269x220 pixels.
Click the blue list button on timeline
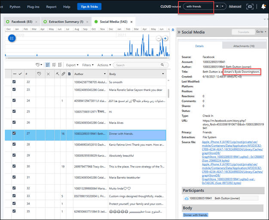pos(12,38)
